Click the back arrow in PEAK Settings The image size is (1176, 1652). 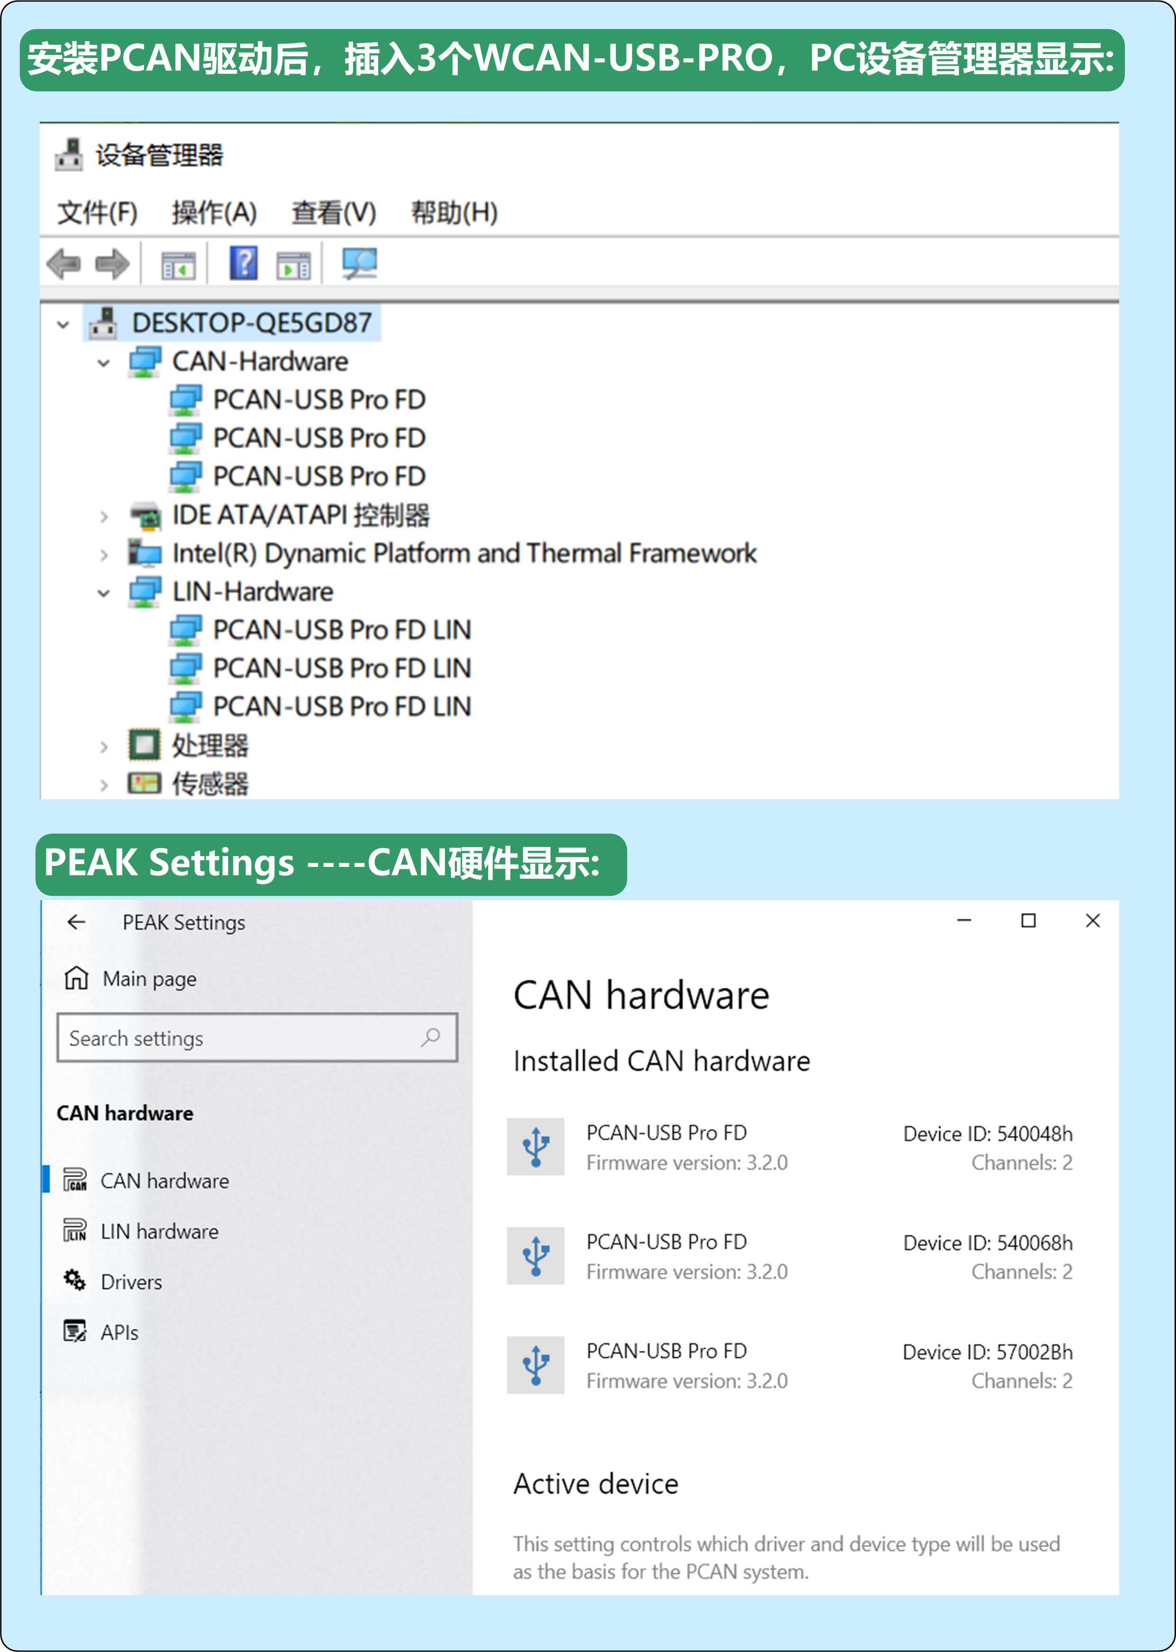76,922
